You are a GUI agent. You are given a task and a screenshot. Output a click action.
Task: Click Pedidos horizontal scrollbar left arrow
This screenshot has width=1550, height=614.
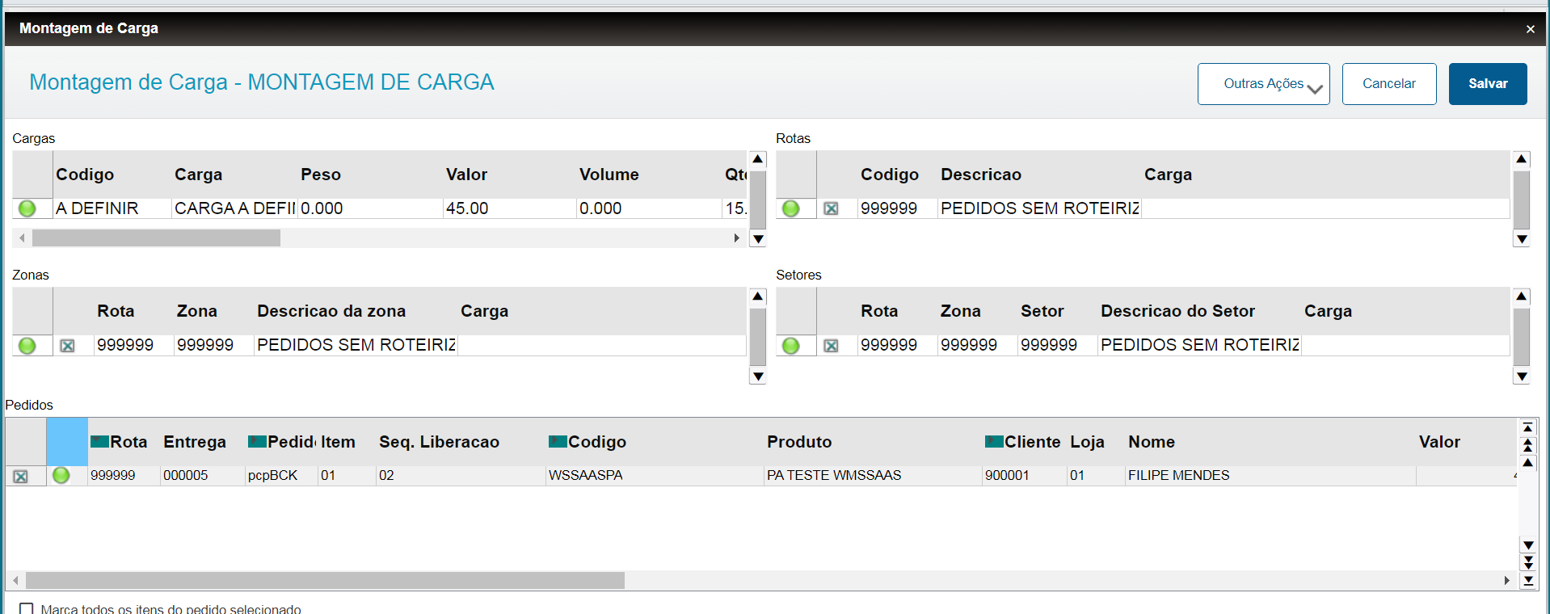(x=15, y=580)
